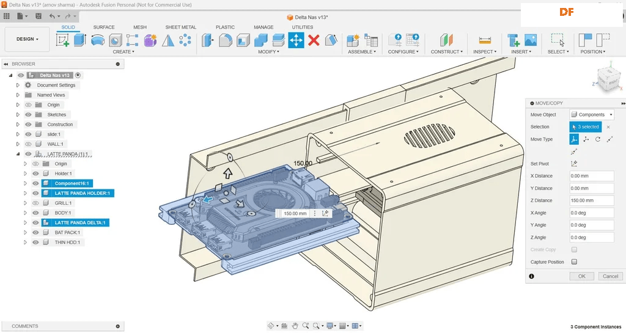The image size is (626, 333).
Task: Click the Z Distance input field
Action: click(591, 200)
